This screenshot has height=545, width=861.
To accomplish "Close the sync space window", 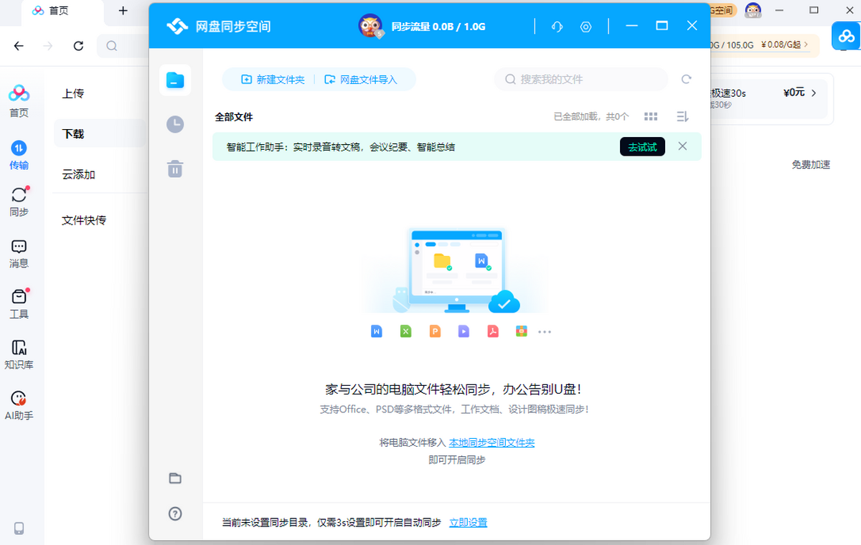I will 692,26.
